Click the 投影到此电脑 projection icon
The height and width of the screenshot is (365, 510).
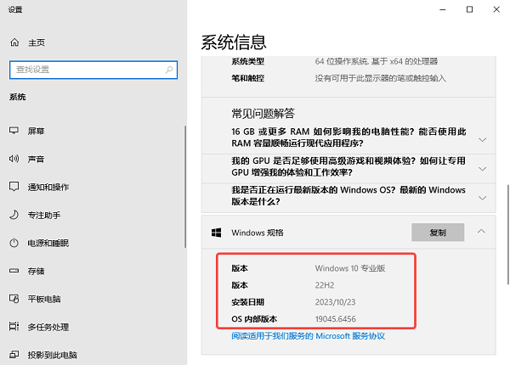[x=14, y=354]
